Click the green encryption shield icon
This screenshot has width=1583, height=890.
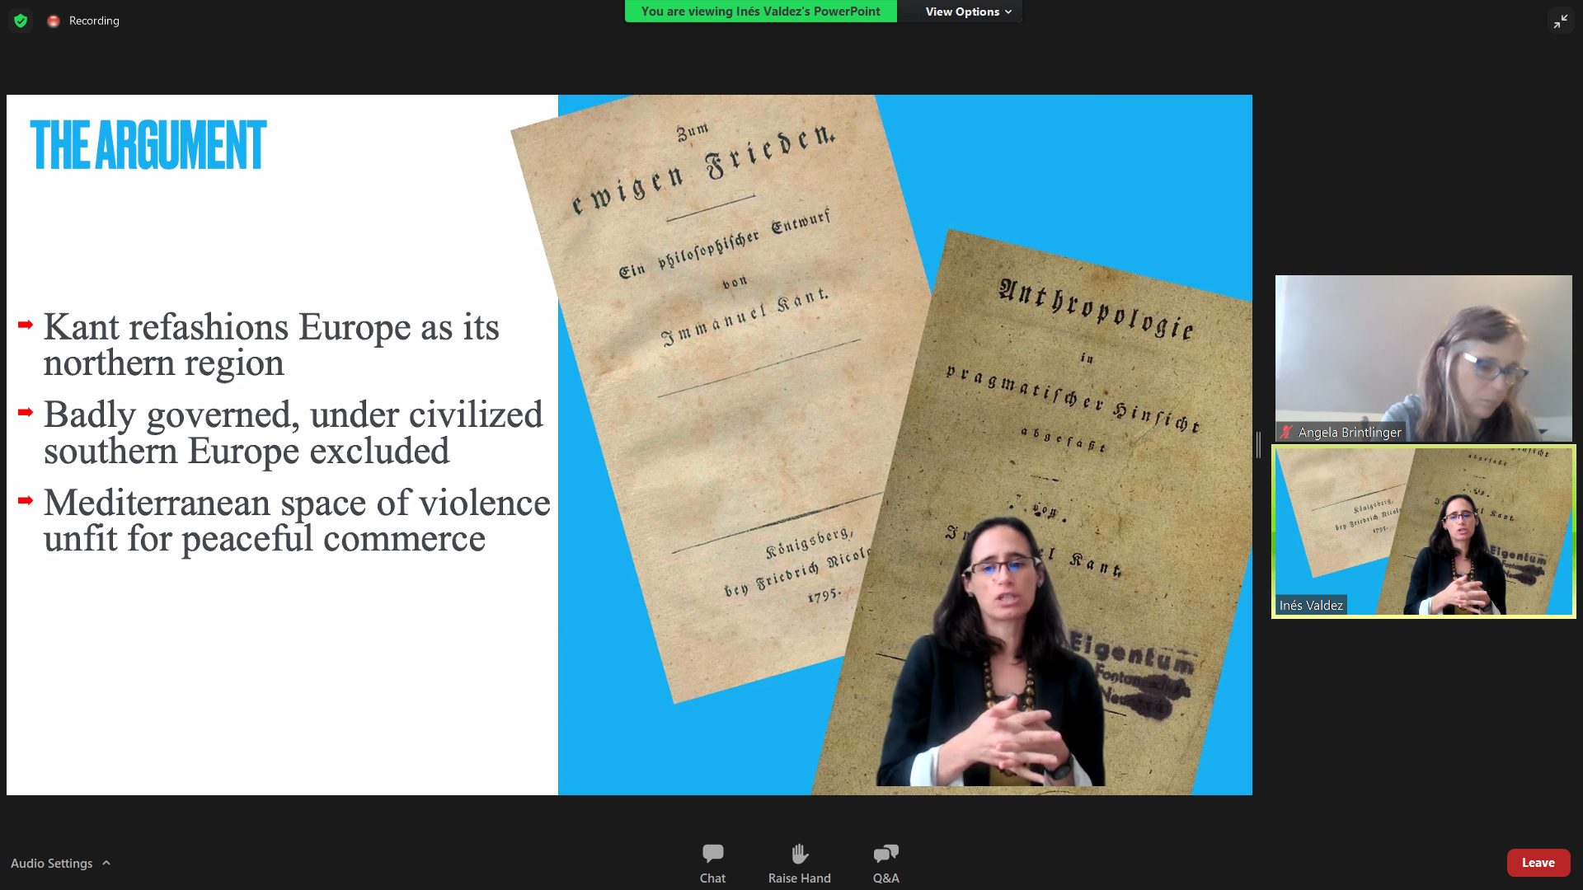(21, 21)
